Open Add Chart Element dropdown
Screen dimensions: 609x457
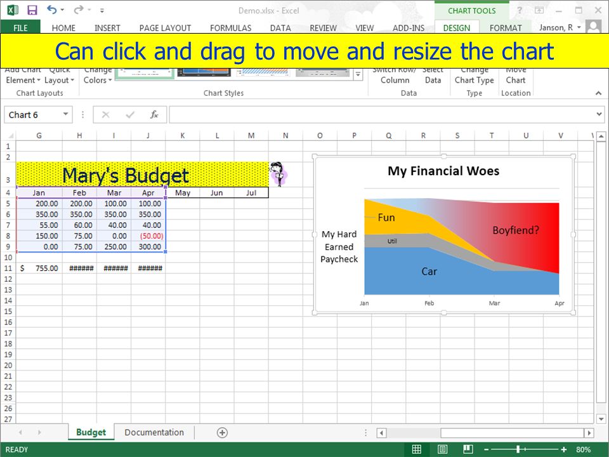23,76
